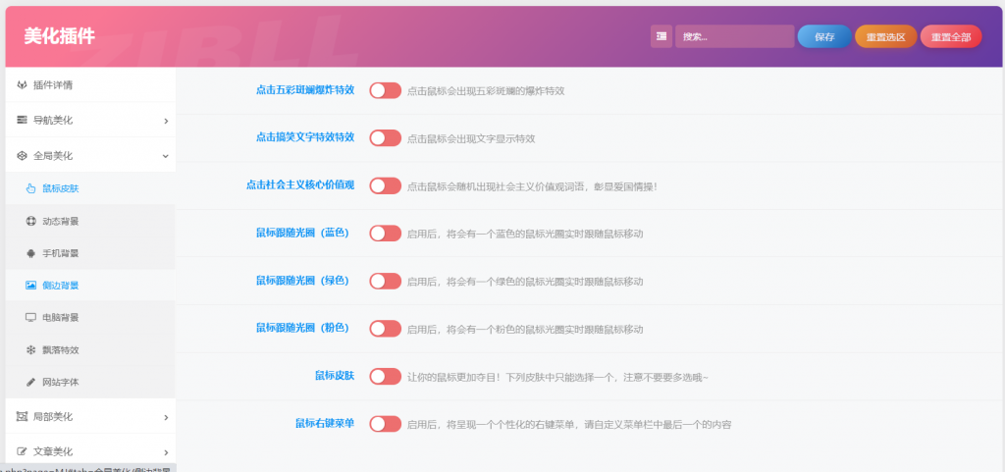1005x472 pixels.
Task: Click the 搜索 search field
Action: (734, 36)
